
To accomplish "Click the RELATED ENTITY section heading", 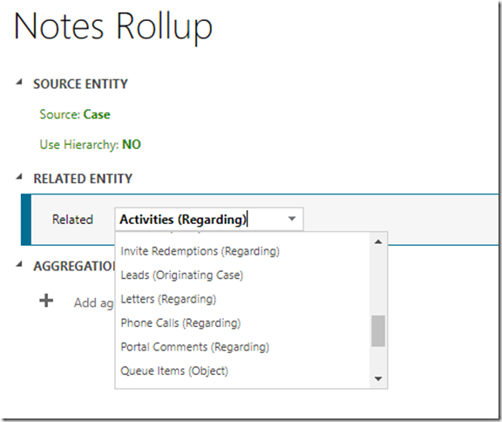I will [x=83, y=179].
